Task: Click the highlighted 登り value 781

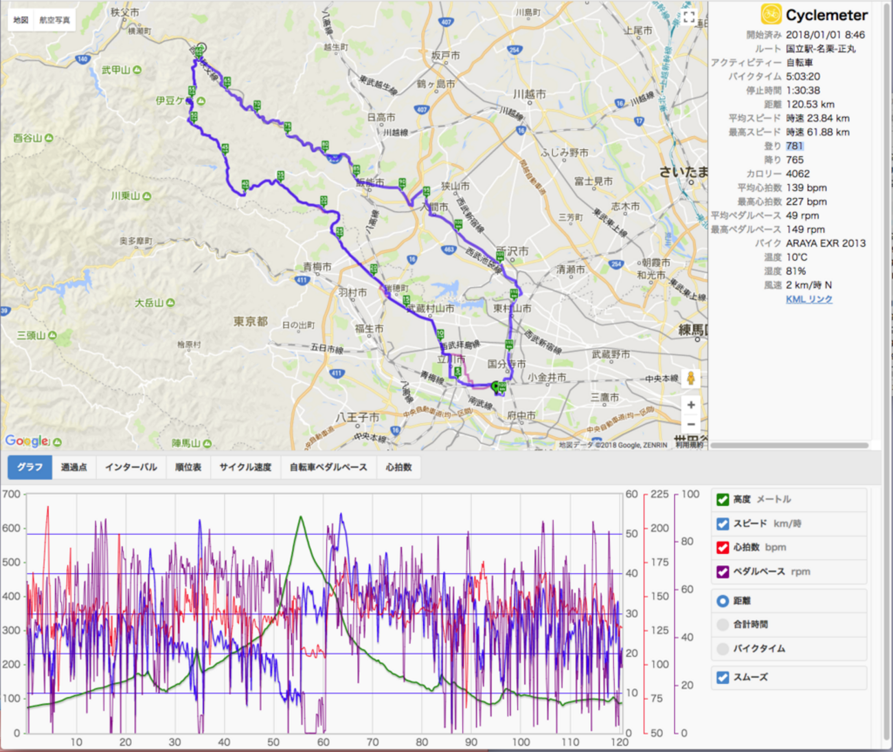Action: 795,146
